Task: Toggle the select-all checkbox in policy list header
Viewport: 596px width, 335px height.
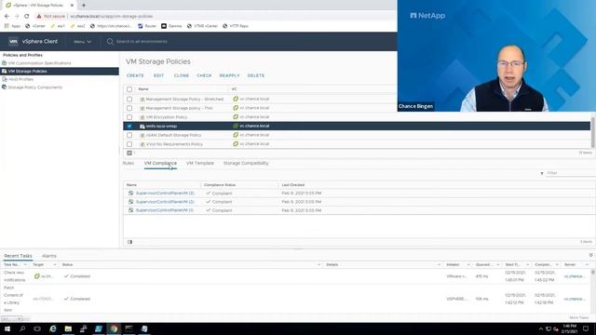Action: (129, 89)
